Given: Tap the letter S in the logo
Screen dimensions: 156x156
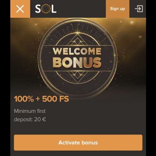Looking at the screenshot, I should point(38,9).
